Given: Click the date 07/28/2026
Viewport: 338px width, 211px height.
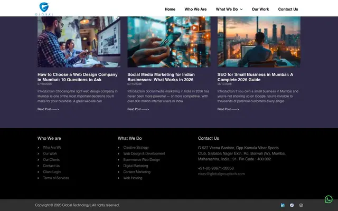Looking at the screenshot, I should pos(44,84).
